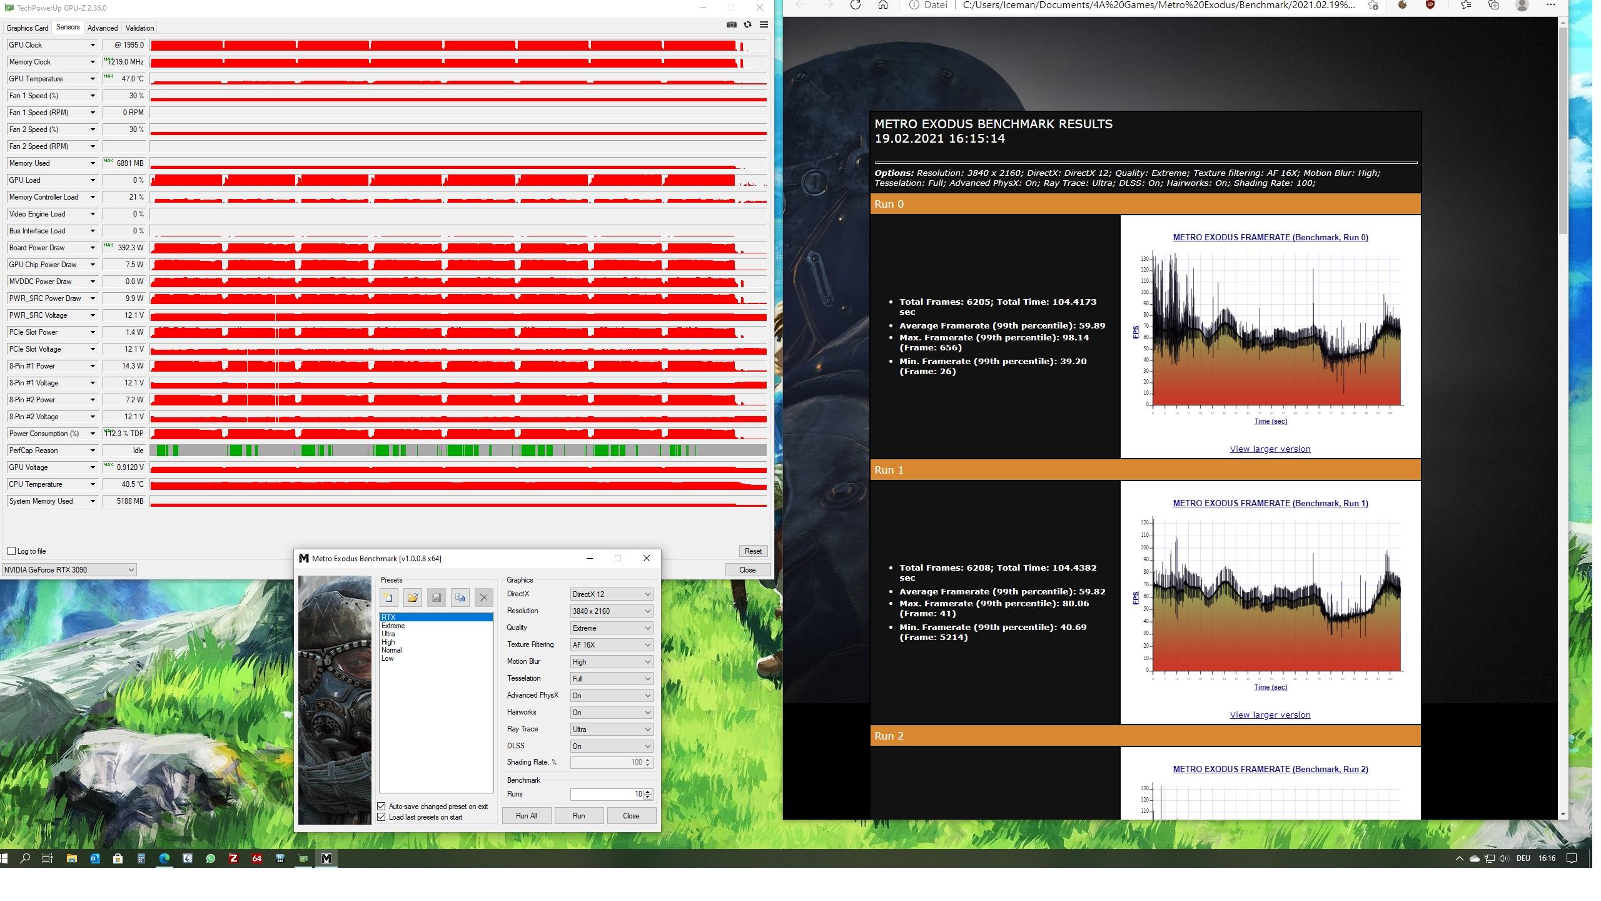Image resolution: width=1601 pixels, height=901 pixels.
Task: Open the PerfCap Reason sensor dropdown
Action: pyautogui.click(x=93, y=450)
